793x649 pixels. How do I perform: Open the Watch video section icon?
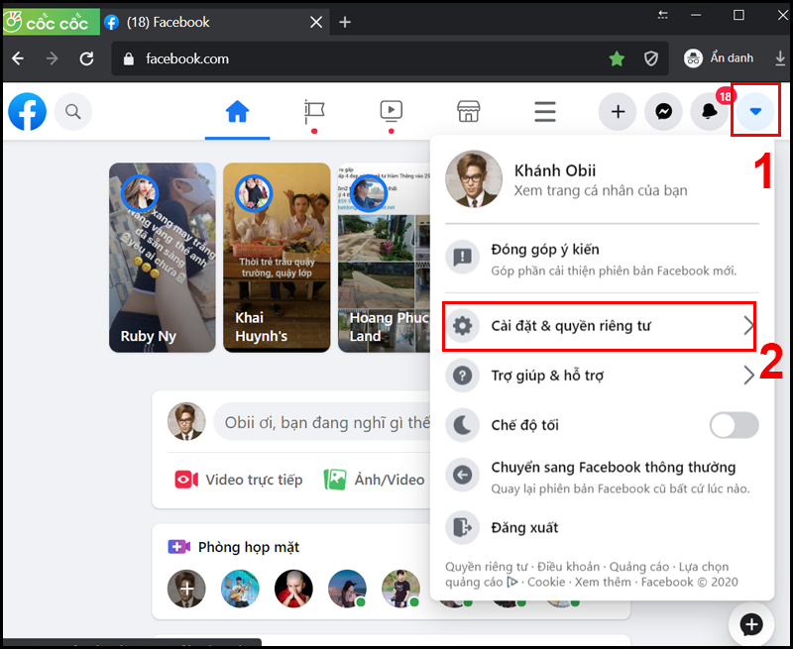pyautogui.click(x=391, y=111)
